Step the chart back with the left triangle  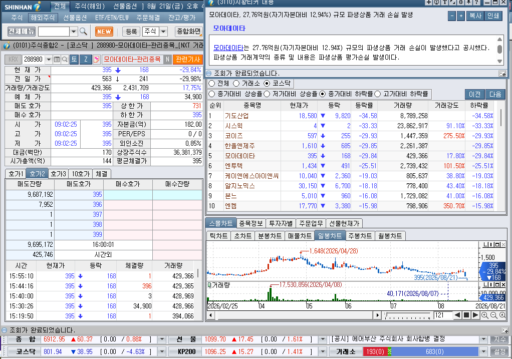(x=457, y=315)
